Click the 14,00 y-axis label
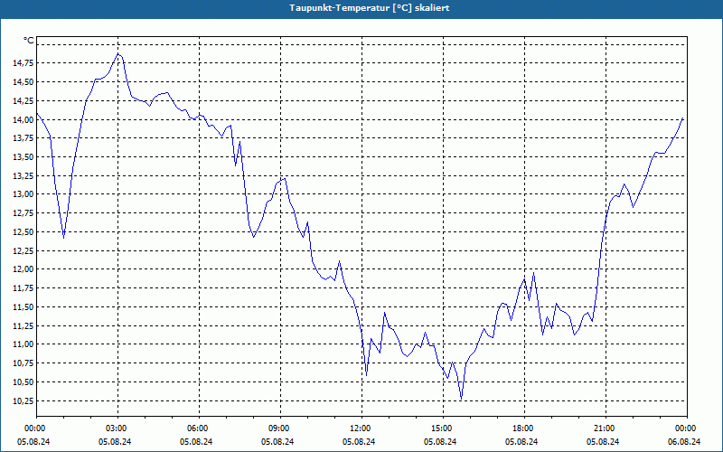This screenshot has width=723, height=452. point(23,119)
